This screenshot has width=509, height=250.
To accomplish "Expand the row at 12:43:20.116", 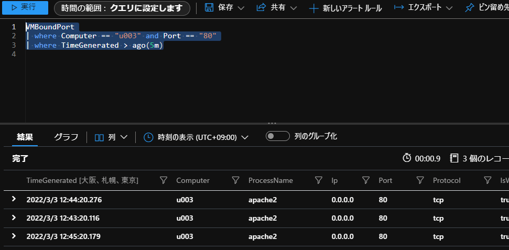I will pos(14,218).
